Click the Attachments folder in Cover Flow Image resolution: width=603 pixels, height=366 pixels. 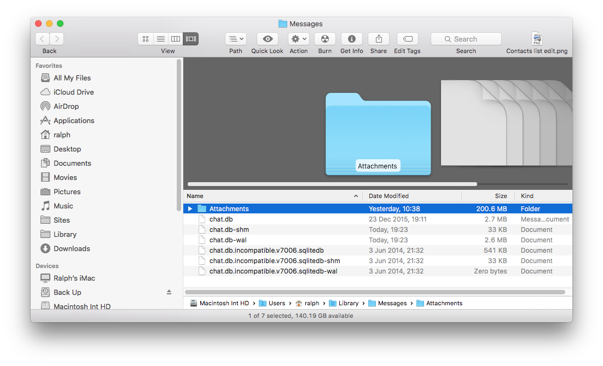378,134
